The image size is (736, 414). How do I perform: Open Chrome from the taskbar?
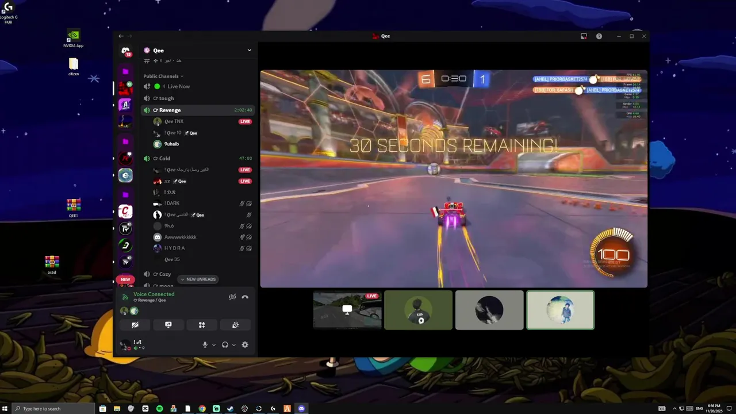click(x=202, y=408)
